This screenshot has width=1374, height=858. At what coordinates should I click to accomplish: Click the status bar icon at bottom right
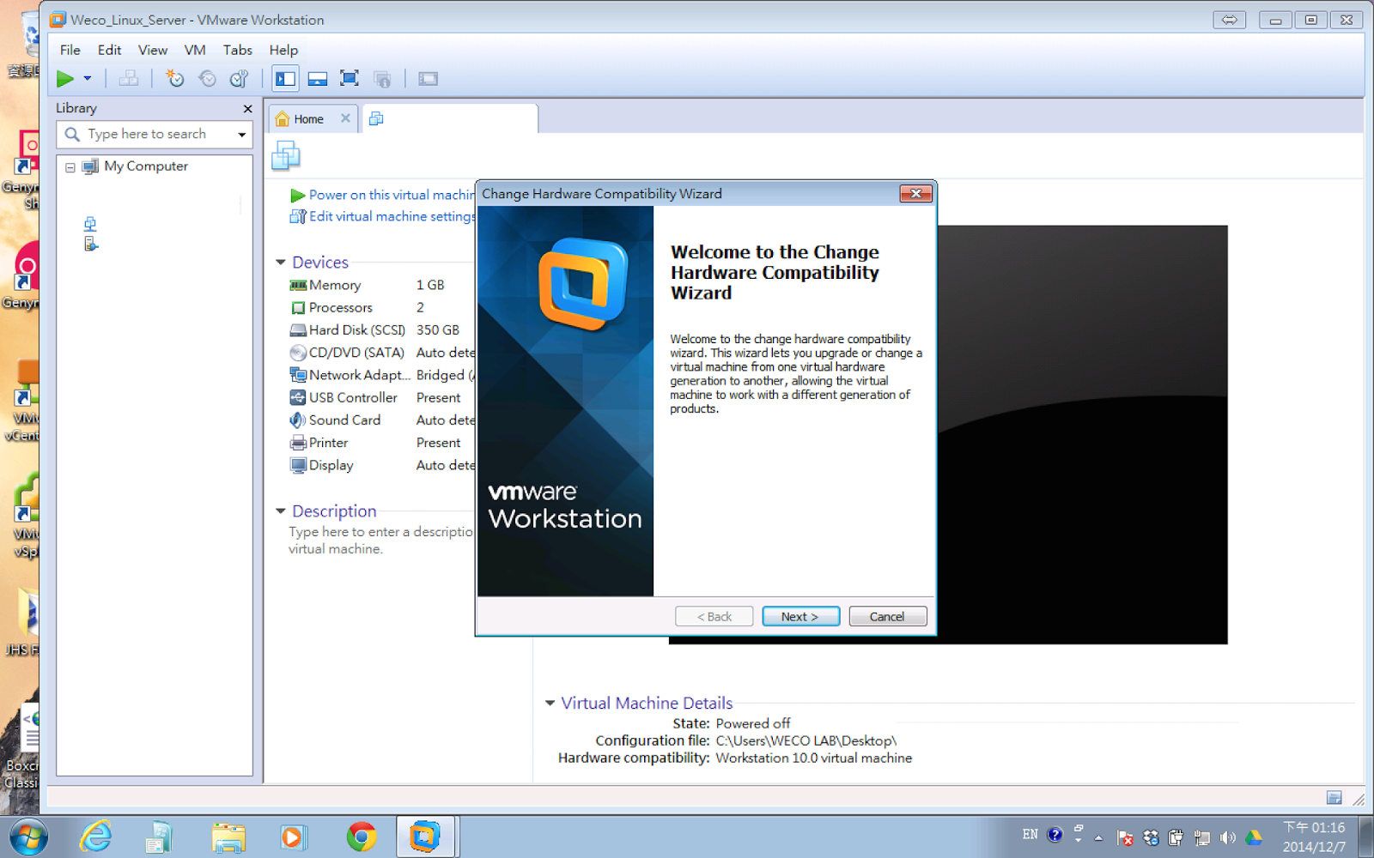click(1334, 798)
